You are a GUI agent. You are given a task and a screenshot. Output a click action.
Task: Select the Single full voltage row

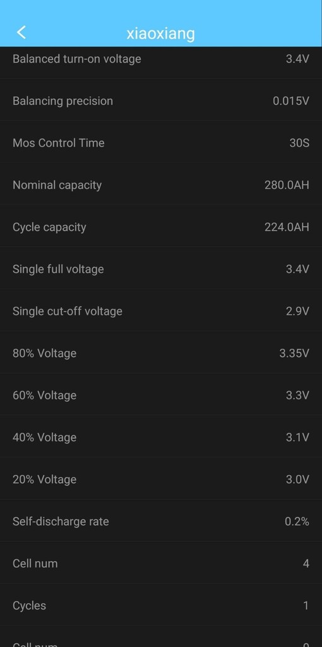point(161,269)
